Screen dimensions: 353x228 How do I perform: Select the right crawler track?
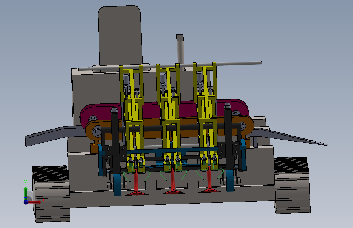click(292, 185)
